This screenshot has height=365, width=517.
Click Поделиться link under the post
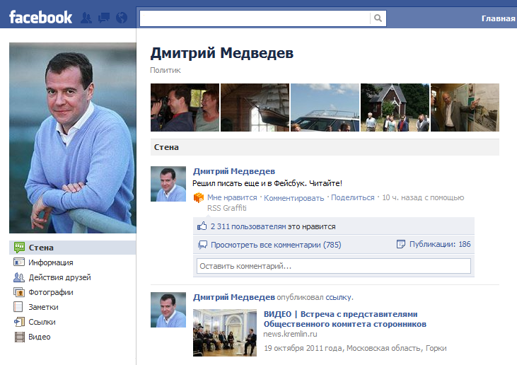tap(352, 198)
